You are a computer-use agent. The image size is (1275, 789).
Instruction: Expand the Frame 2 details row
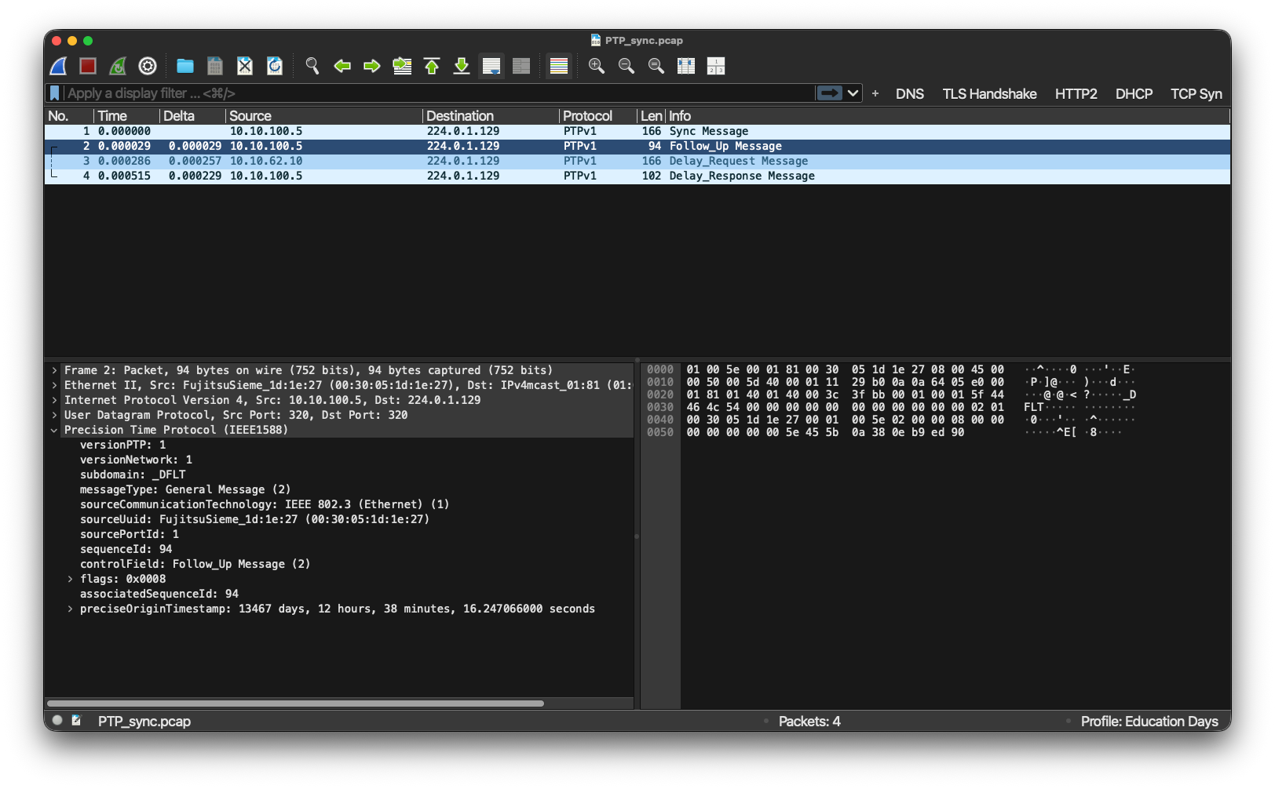[54, 370]
